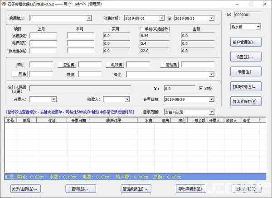Click the 住址 column header

click(x=52, y=120)
